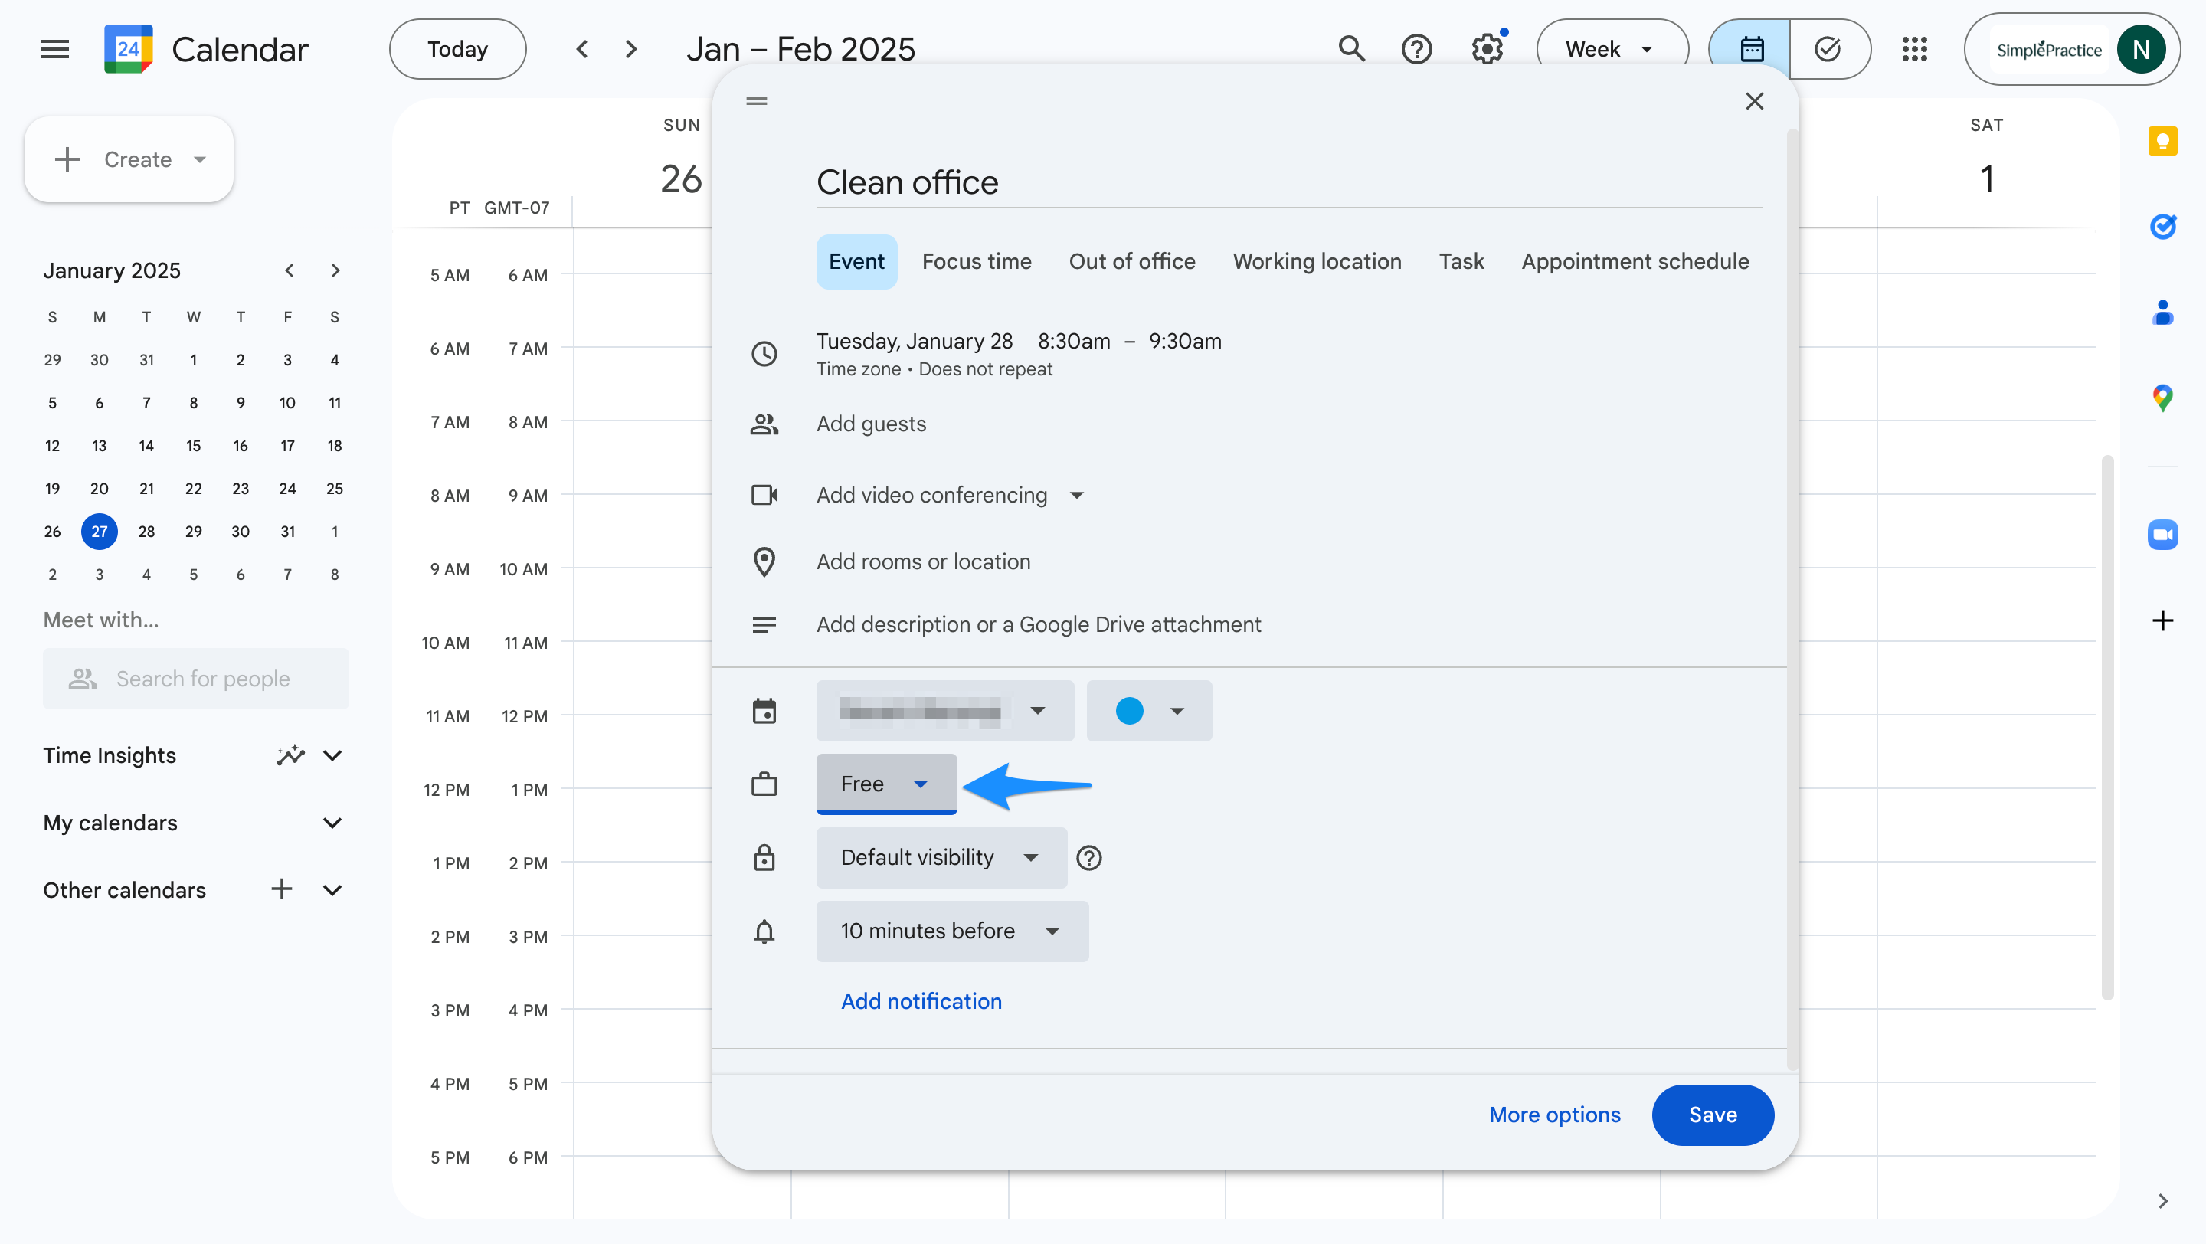This screenshot has width=2206, height=1244.
Task: Switch to the Task tab
Action: (1461, 261)
